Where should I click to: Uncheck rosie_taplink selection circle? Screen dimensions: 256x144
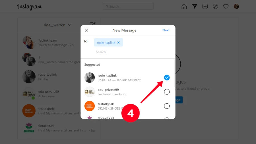pos(167,78)
